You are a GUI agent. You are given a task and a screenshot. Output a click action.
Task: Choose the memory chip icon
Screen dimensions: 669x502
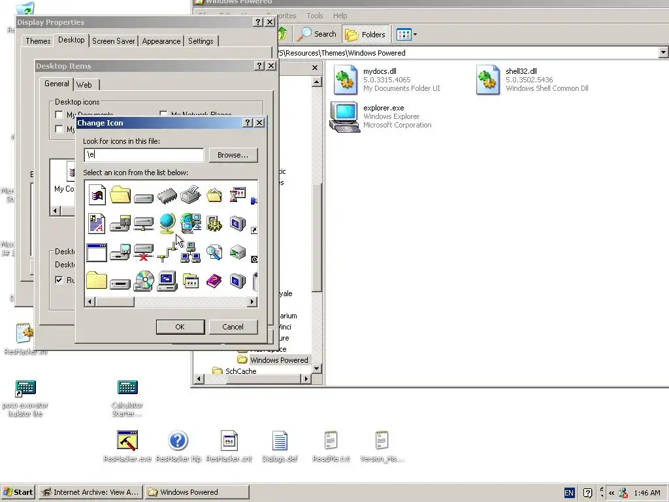167,195
